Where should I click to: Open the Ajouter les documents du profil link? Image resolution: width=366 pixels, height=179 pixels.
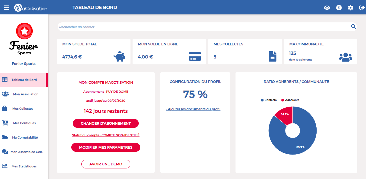tap(193, 109)
